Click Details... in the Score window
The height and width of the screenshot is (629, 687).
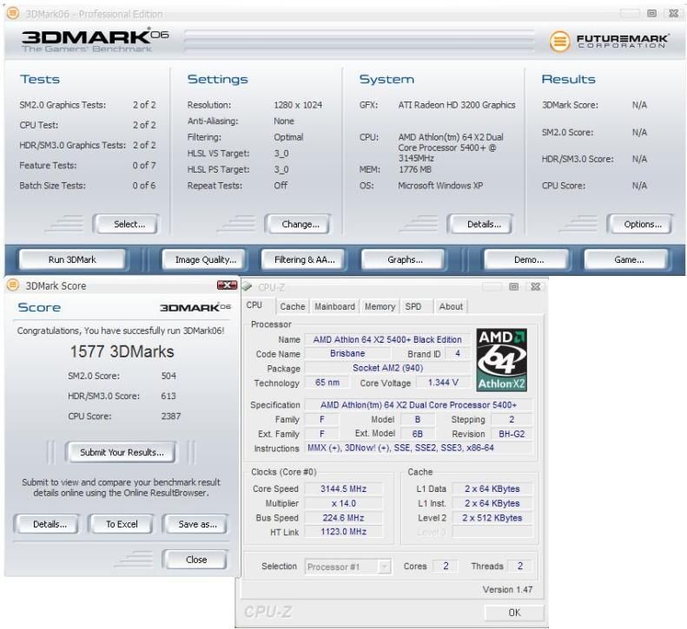point(50,524)
